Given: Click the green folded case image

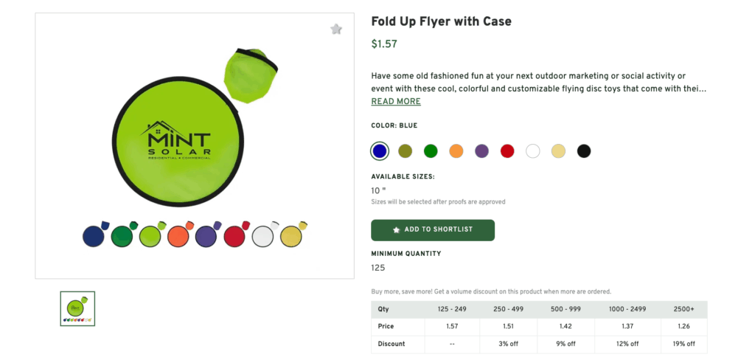Looking at the screenshot, I should click(251, 74).
